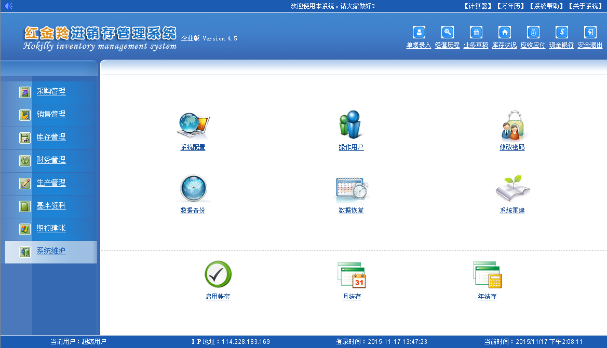Click the 库存状况 home toolbar icon
The height and width of the screenshot is (348, 607).
[x=504, y=33]
